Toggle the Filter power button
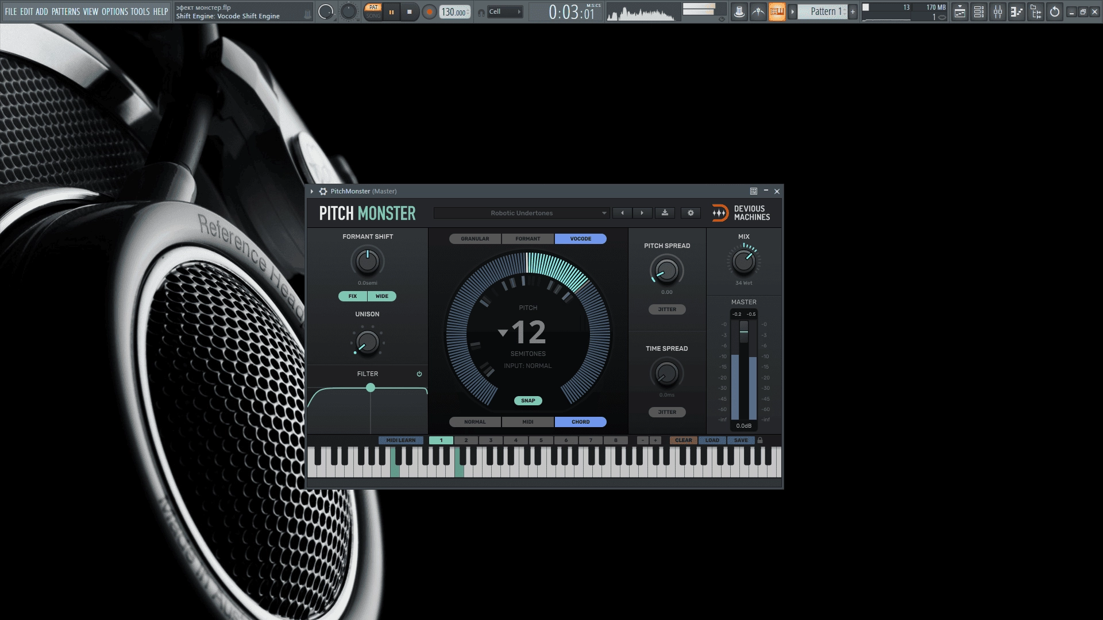Viewport: 1103px width, 620px height. pyautogui.click(x=419, y=374)
